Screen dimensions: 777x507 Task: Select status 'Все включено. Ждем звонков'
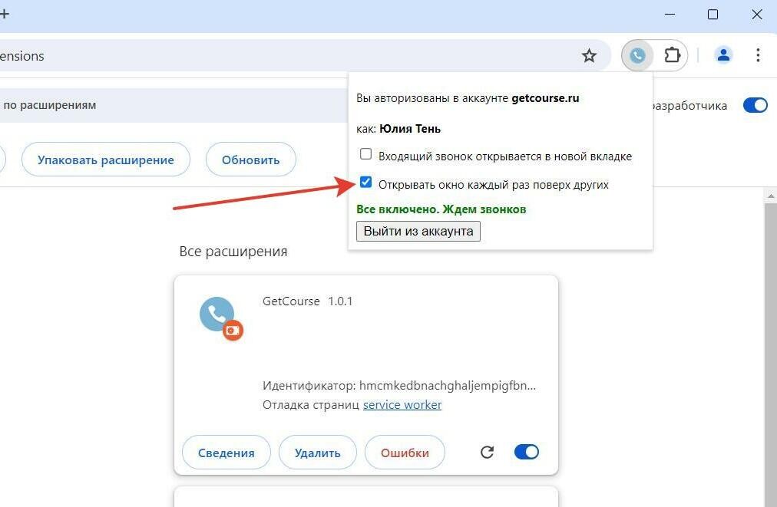point(441,209)
